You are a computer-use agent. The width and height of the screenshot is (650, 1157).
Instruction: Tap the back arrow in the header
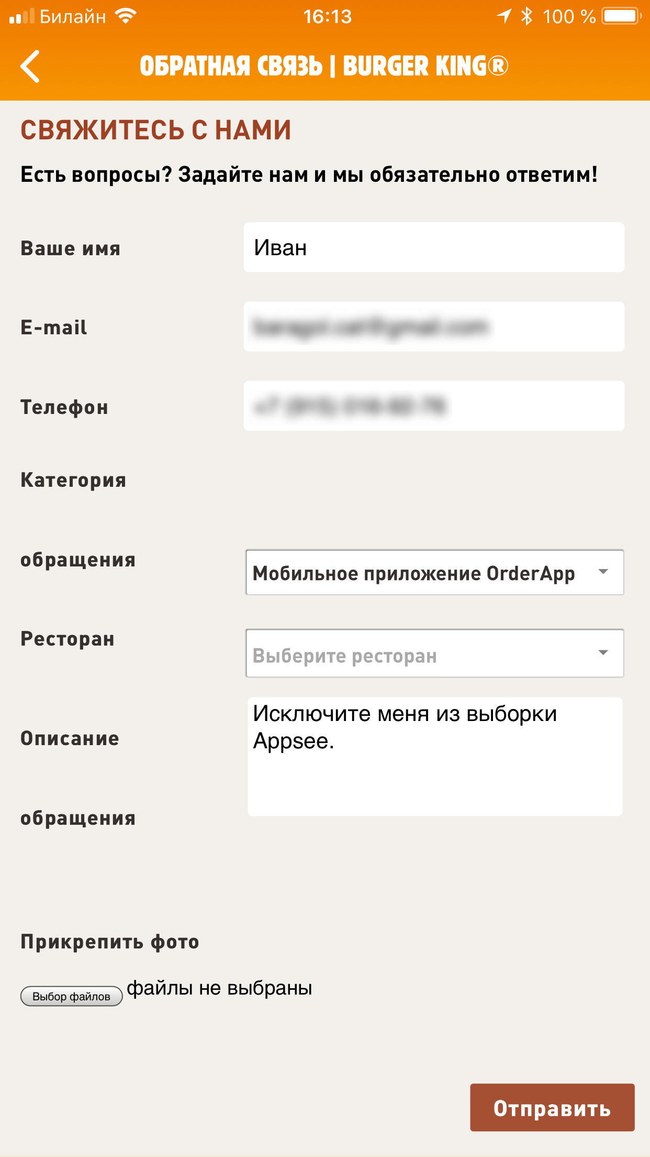click(30, 67)
